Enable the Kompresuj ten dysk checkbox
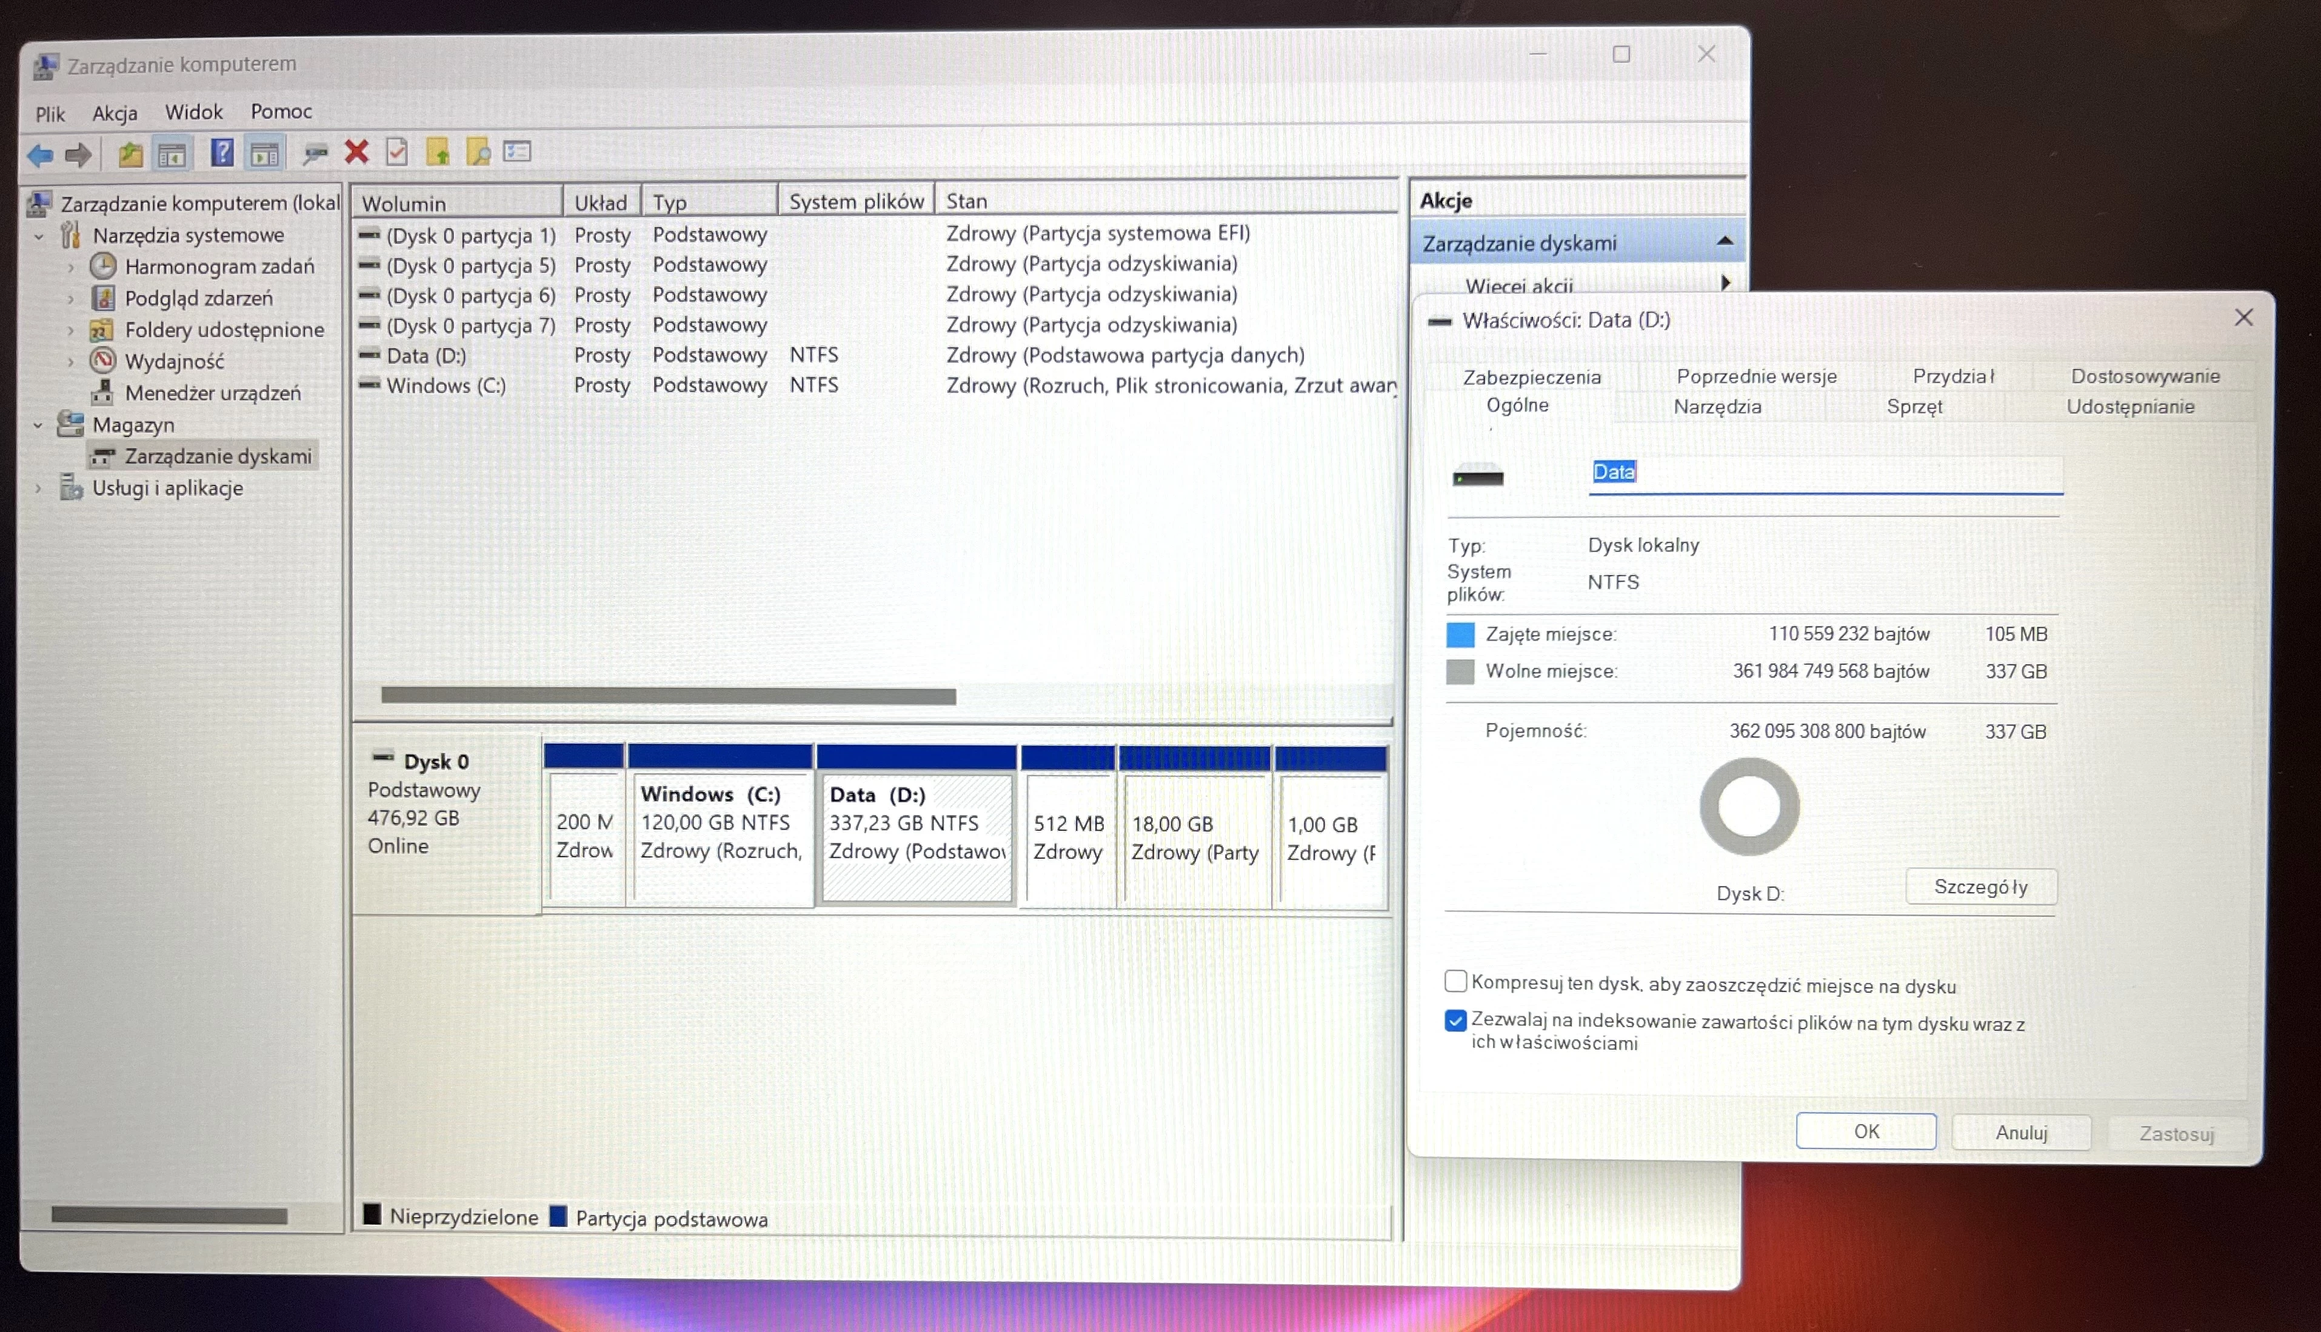2321x1332 pixels. (x=1455, y=981)
